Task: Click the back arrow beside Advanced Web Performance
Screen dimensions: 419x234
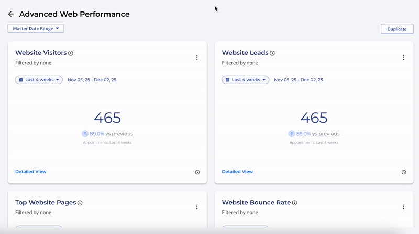Action: coord(11,14)
